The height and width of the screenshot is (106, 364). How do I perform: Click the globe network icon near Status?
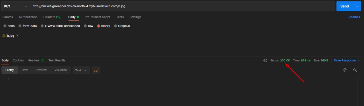click(265, 60)
